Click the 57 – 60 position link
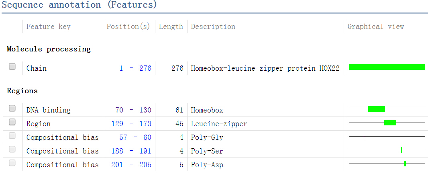Image resolution: width=428 pixels, height=178 pixels. point(135,137)
